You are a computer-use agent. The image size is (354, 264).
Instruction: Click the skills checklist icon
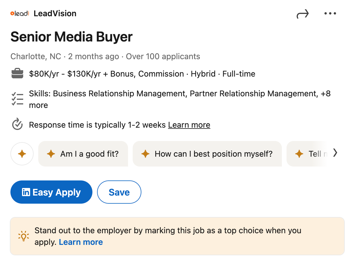(17, 99)
